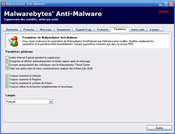Click the Paramètres généraux heading
This screenshot has width=175, height=134.
coord(19,52)
